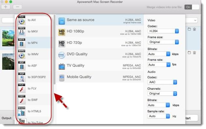Click the WMV format icon
This screenshot has width=206, height=129.
pos(22,54)
